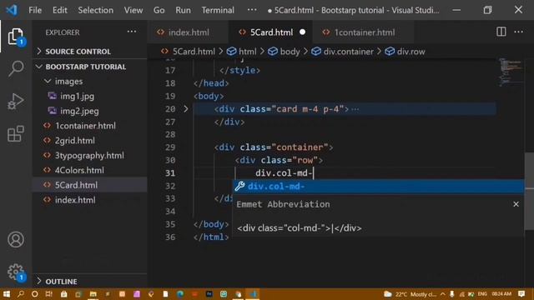Screen dimensions: 534x300
Task: Close the Emmet Abbreviation details panel
Action: 516,204
